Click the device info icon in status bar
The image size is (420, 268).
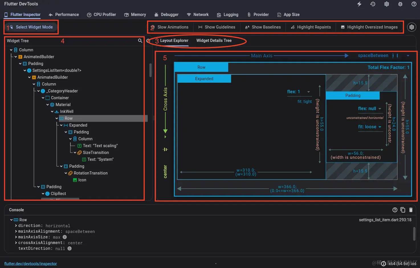[384, 264]
